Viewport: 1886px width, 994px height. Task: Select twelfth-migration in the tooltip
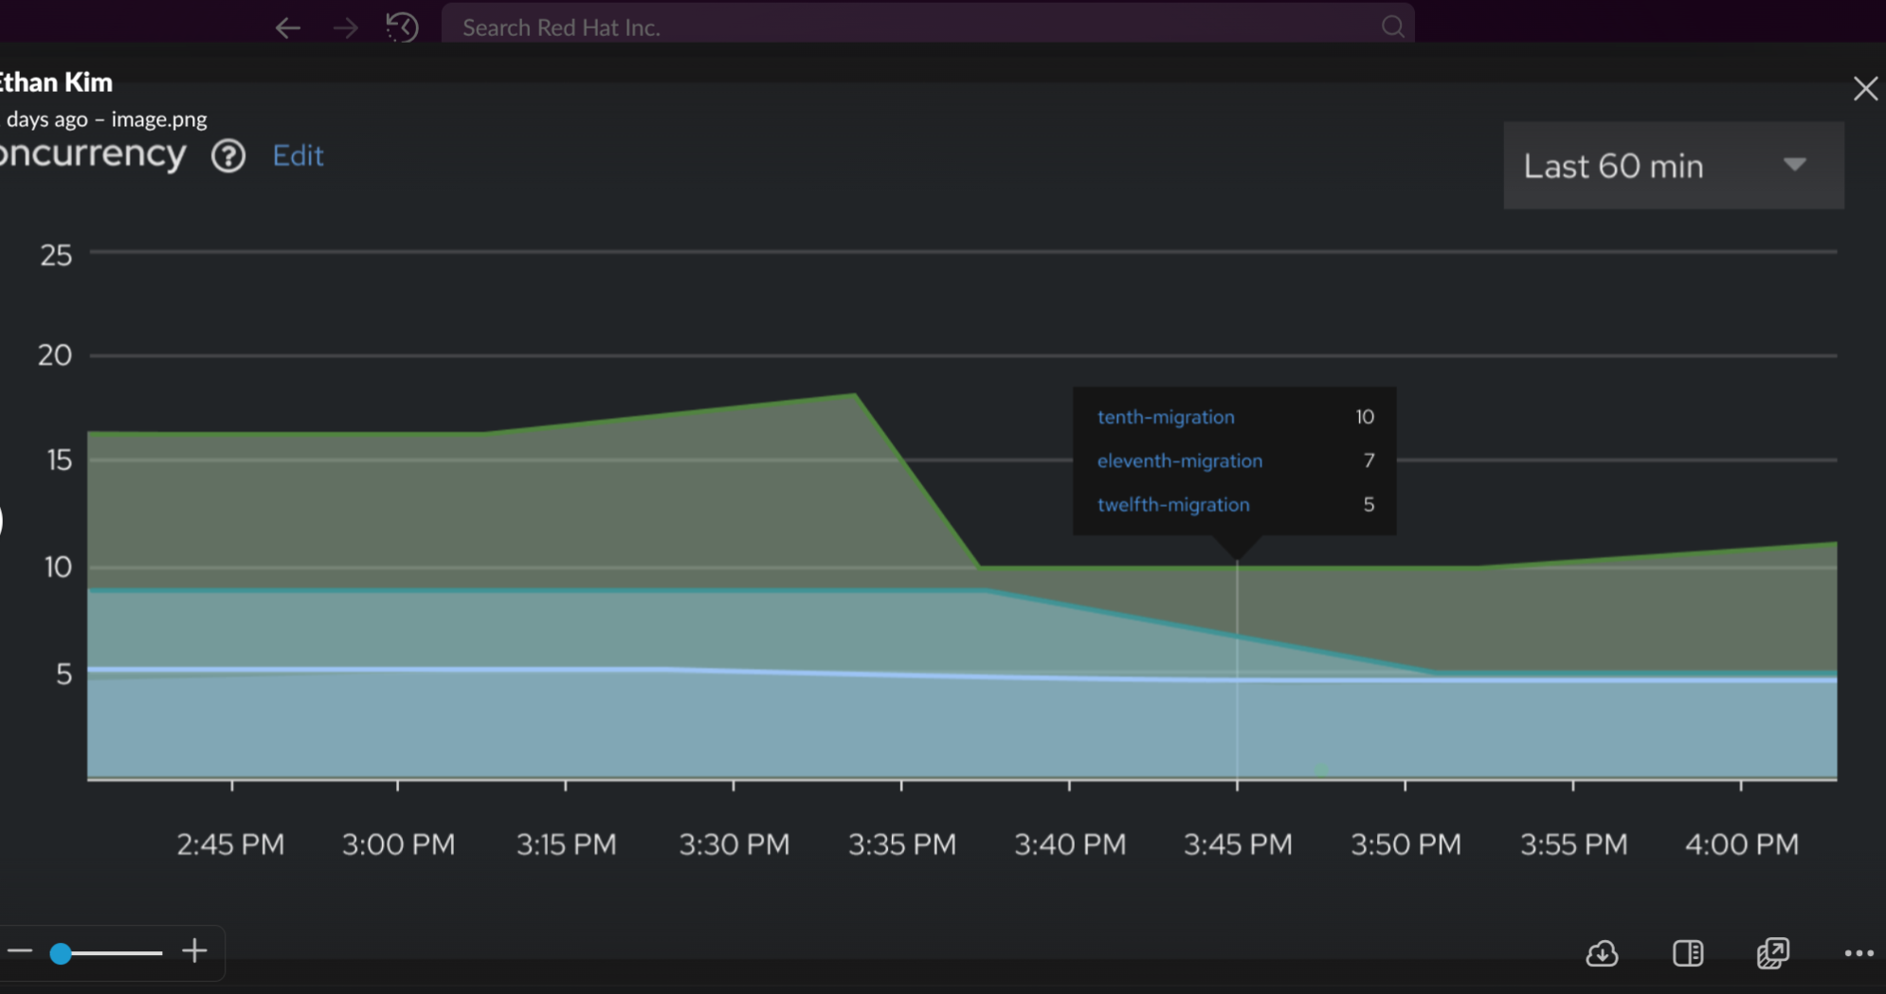pos(1173,504)
